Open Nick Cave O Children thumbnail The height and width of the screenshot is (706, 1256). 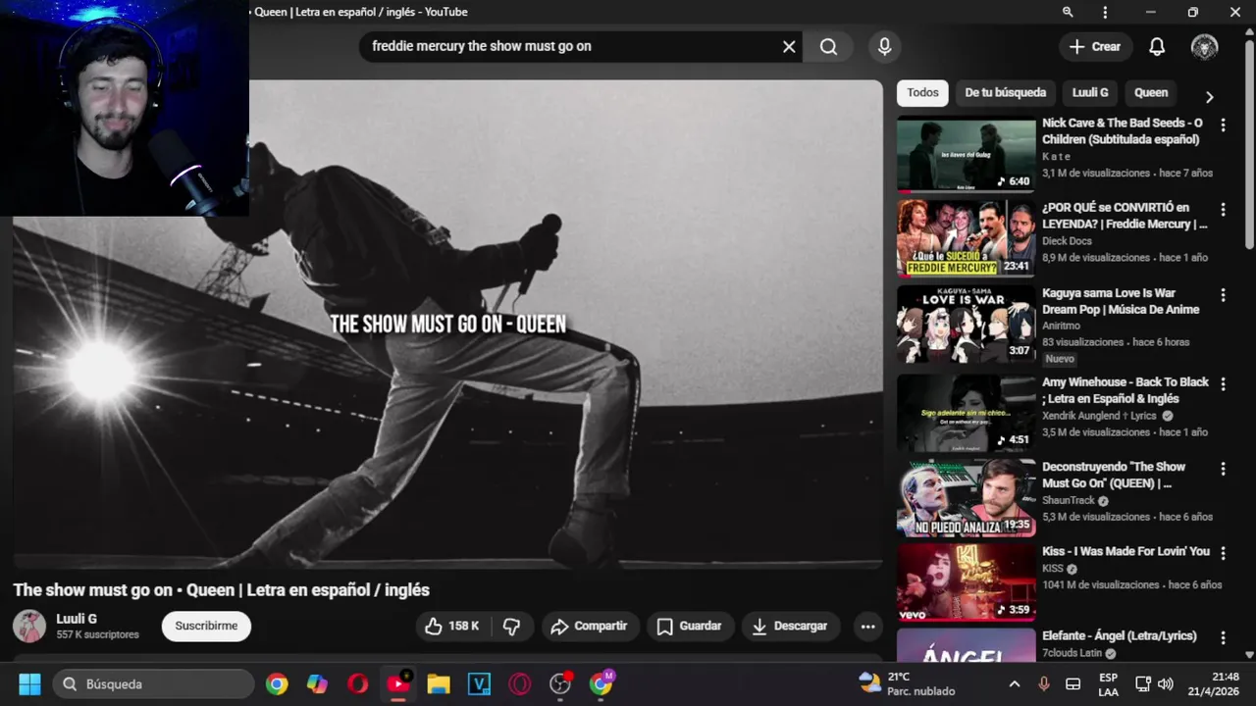[x=966, y=155]
